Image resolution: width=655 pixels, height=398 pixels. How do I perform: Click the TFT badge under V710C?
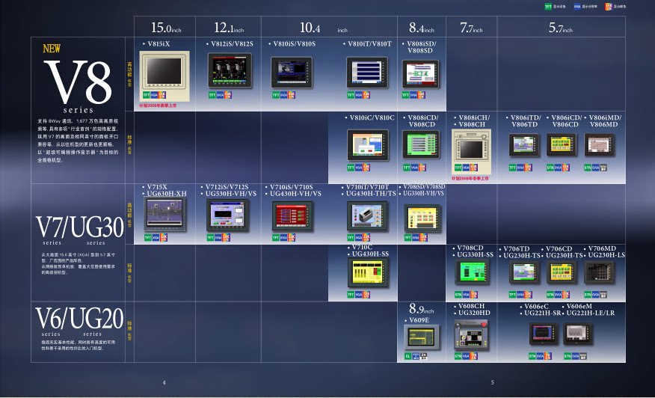[351, 294]
